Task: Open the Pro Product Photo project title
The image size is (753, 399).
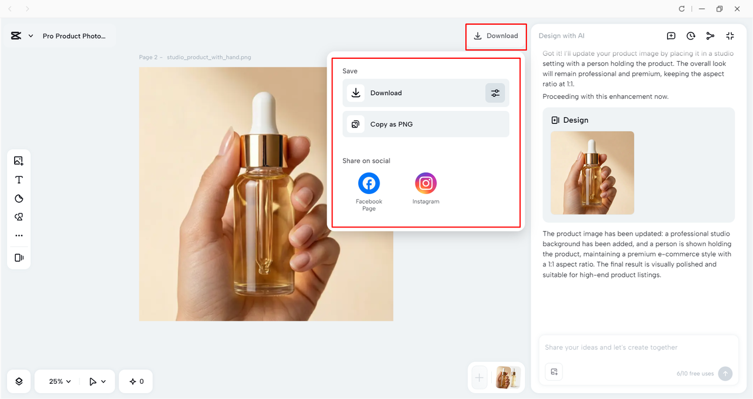Action: tap(74, 36)
